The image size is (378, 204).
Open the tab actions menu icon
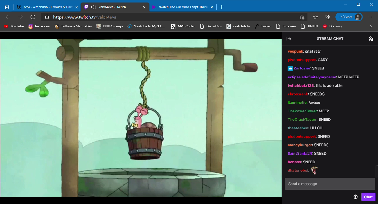click(x=7, y=7)
